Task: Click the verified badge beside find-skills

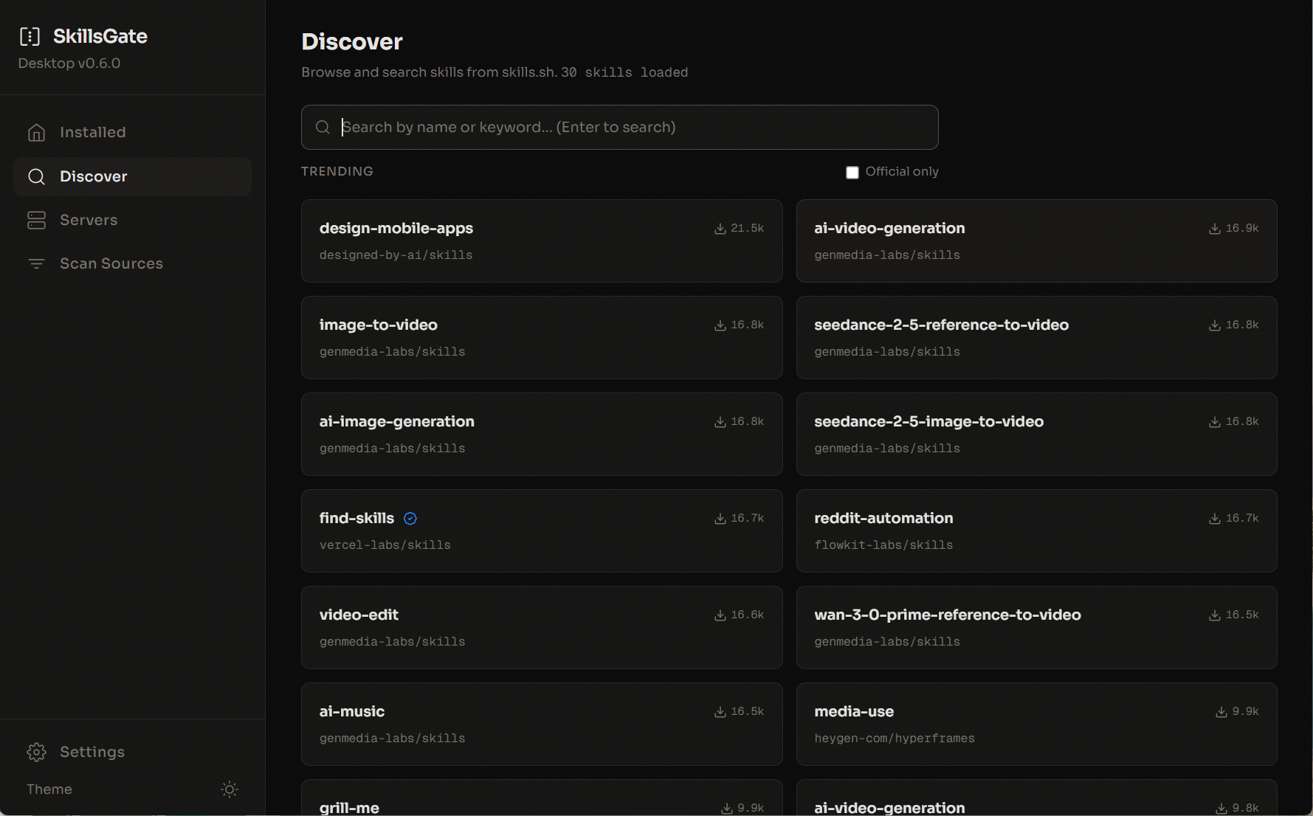Action: click(x=410, y=519)
